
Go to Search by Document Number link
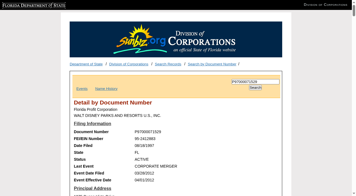[212, 64]
